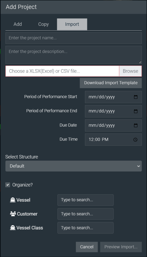
Task: Open the Vessel Class search combo box
Action: coord(85,228)
